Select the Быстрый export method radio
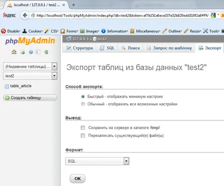Viewport: 224px width, 186px height. point(83,97)
